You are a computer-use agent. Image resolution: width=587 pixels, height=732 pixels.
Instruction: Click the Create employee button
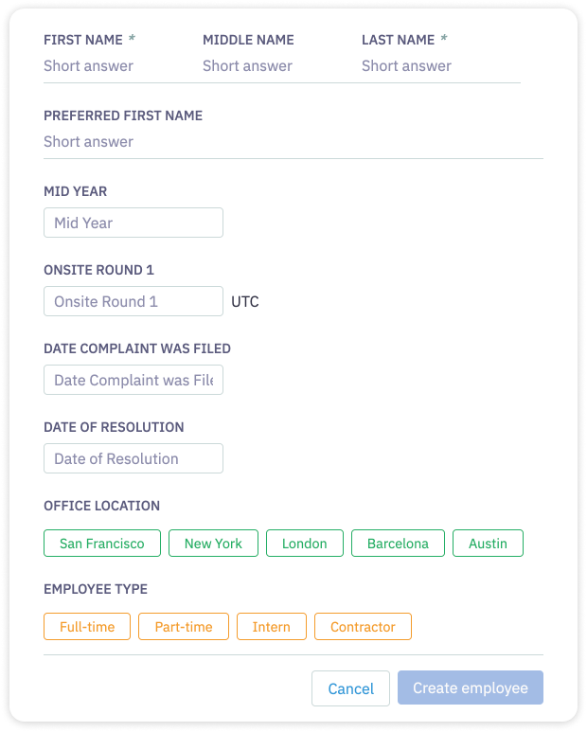(471, 688)
